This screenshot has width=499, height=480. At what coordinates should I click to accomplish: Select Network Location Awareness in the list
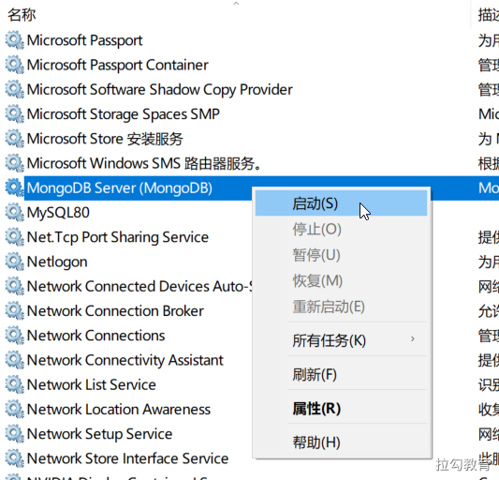coord(118,410)
